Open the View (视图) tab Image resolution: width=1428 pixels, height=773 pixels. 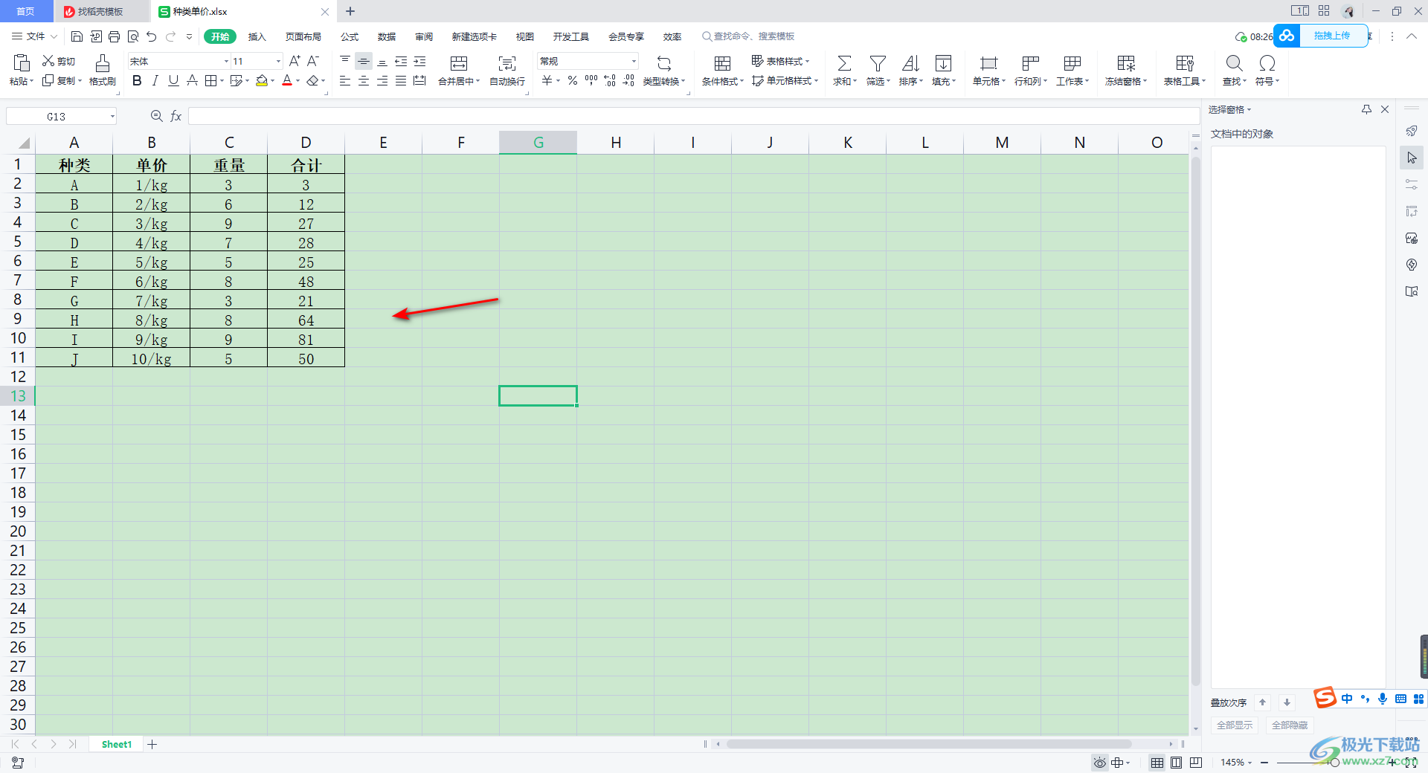pos(525,36)
